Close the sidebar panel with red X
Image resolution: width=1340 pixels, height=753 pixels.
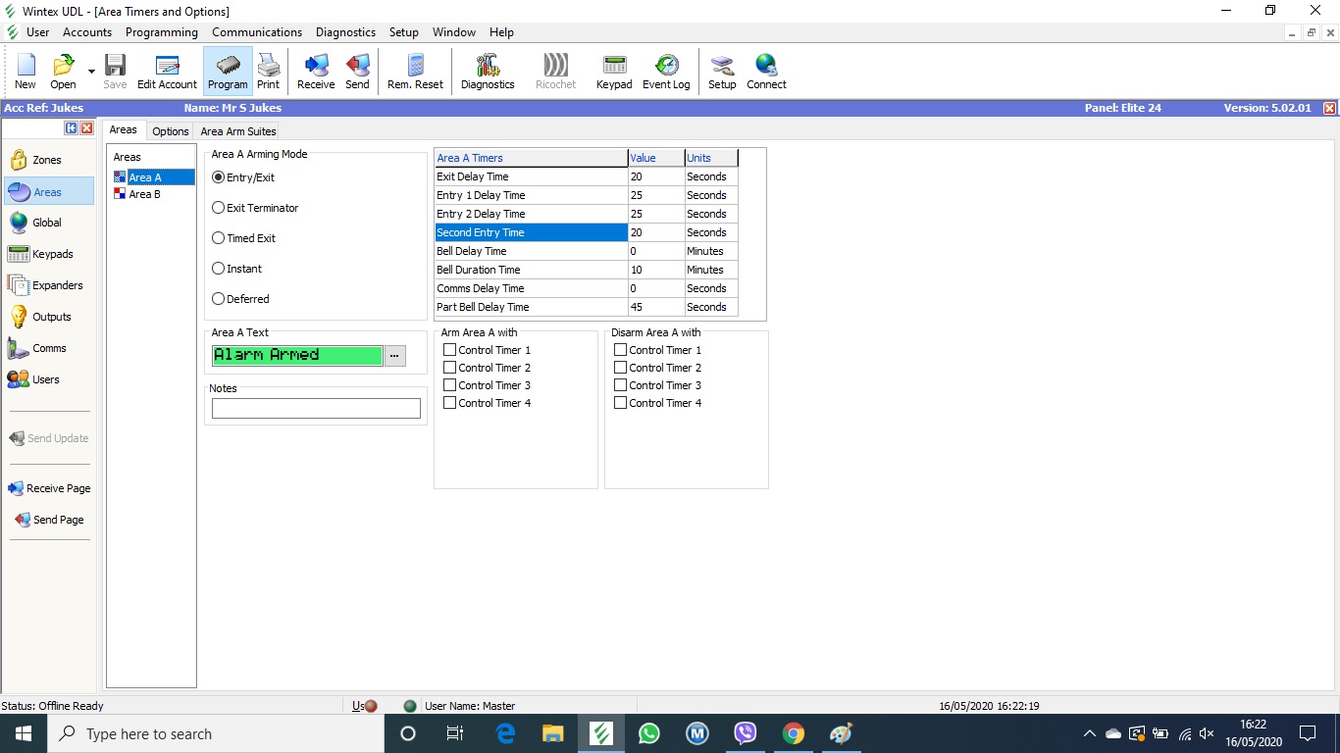coord(86,128)
